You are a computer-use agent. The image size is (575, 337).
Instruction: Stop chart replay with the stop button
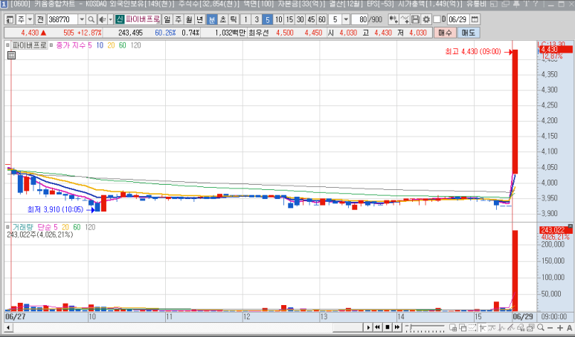pyautogui.click(x=388, y=327)
